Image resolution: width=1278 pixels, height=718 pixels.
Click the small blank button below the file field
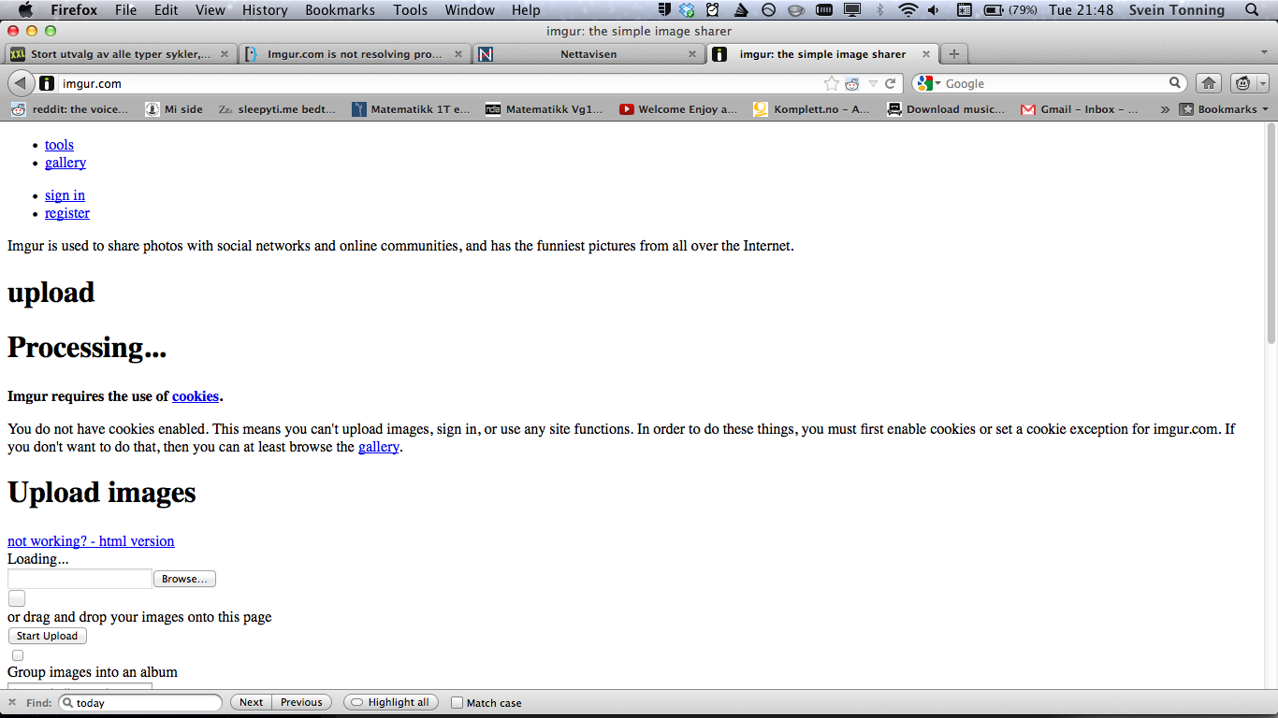17,598
